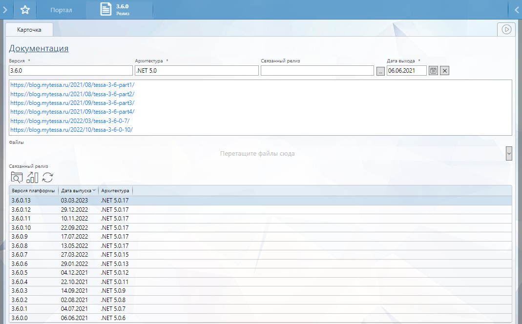Switch to the Портал tab
Screen dimensions: 522x324
pyautogui.click(x=61, y=10)
